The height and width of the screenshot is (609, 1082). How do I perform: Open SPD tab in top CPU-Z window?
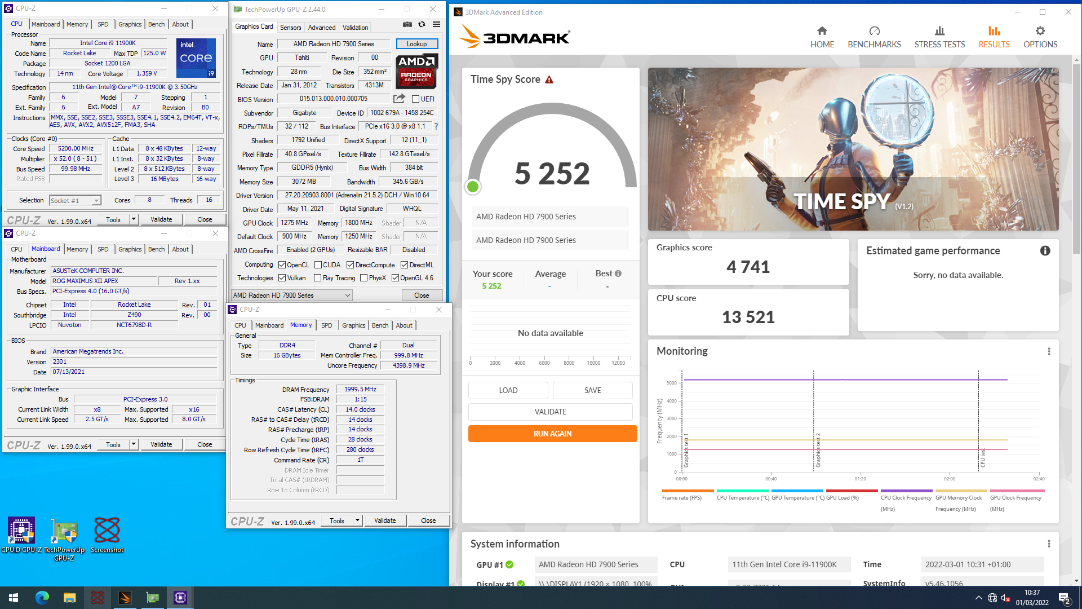[x=103, y=24]
